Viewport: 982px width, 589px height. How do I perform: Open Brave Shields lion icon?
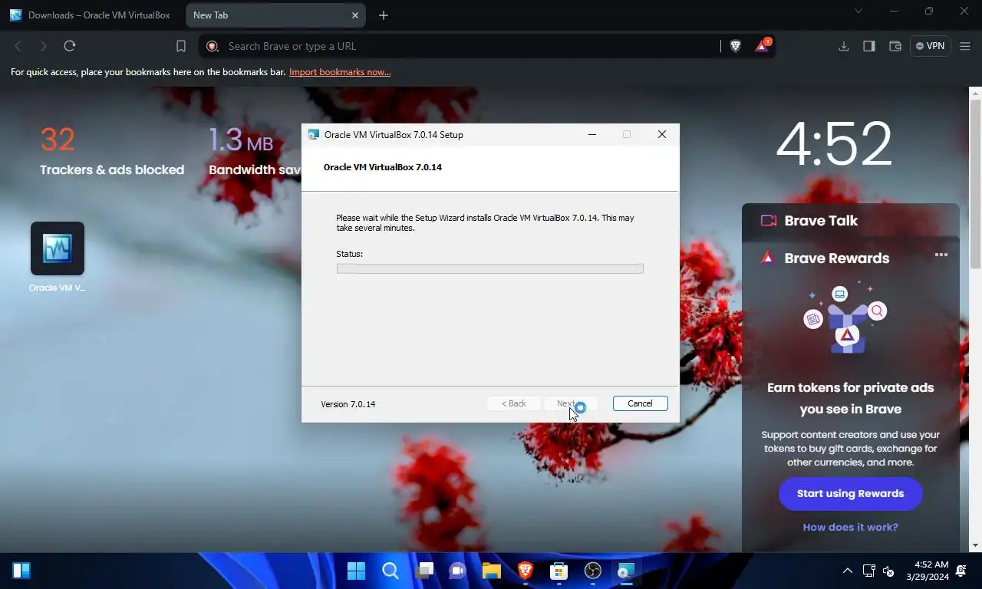click(x=736, y=46)
